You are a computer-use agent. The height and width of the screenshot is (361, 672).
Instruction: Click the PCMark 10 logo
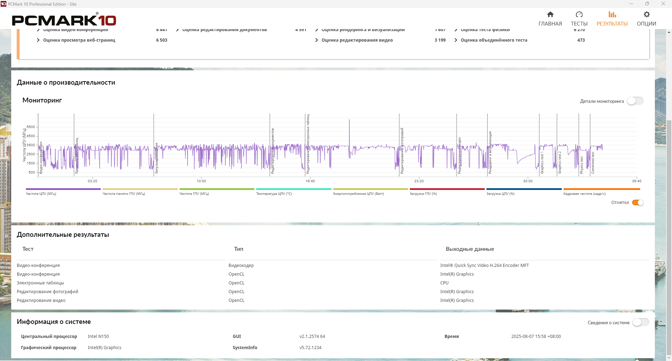click(x=64, y=20)
